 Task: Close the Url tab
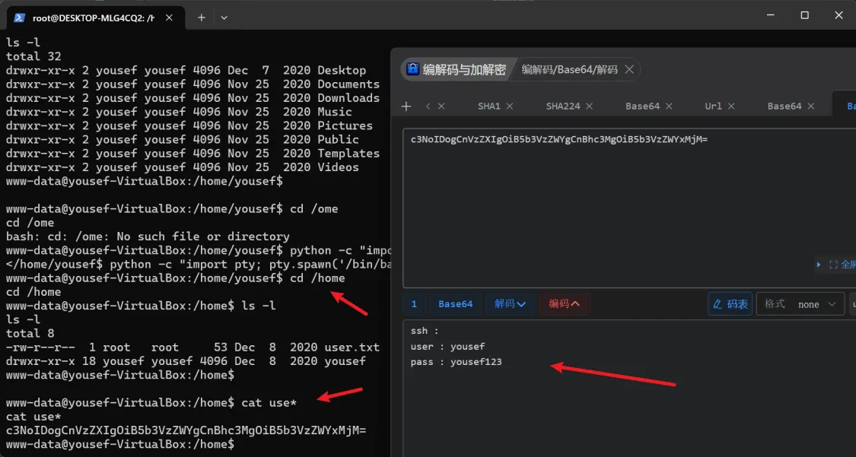coord(732,106)
